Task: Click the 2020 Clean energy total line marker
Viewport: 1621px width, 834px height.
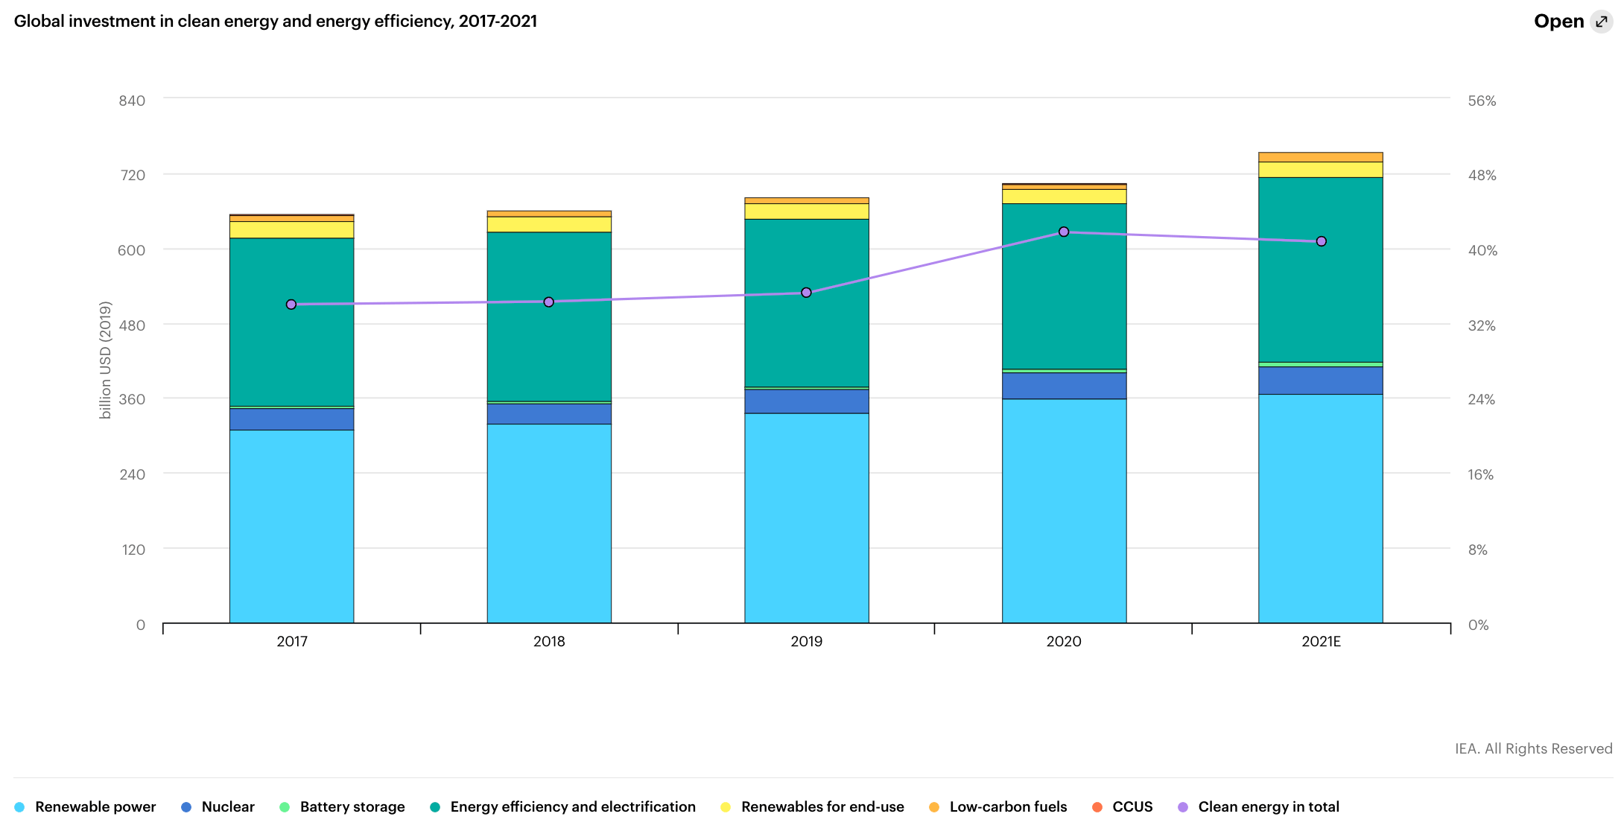Action: (1064, 232)
